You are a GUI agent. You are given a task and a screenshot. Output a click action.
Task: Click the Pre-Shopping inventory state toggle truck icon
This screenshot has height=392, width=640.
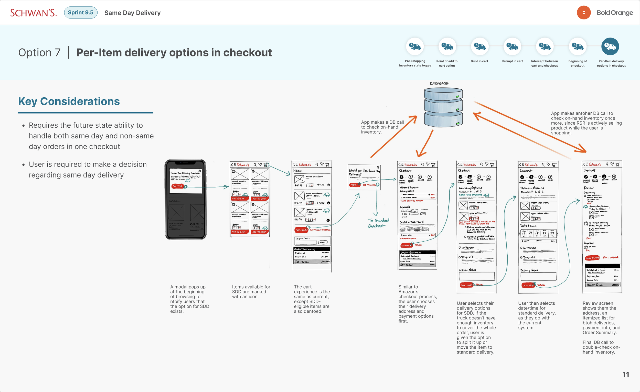coord(415,46)
